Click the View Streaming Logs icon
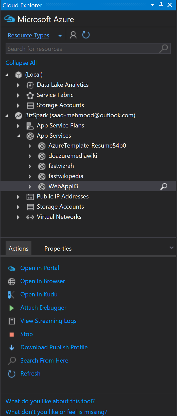The width and height of the screenshot is (177, 416). pyautogui.click(x=12, y=321)
